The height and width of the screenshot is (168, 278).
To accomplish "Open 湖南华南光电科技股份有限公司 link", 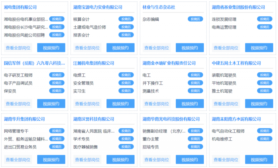I will point(171,119).
